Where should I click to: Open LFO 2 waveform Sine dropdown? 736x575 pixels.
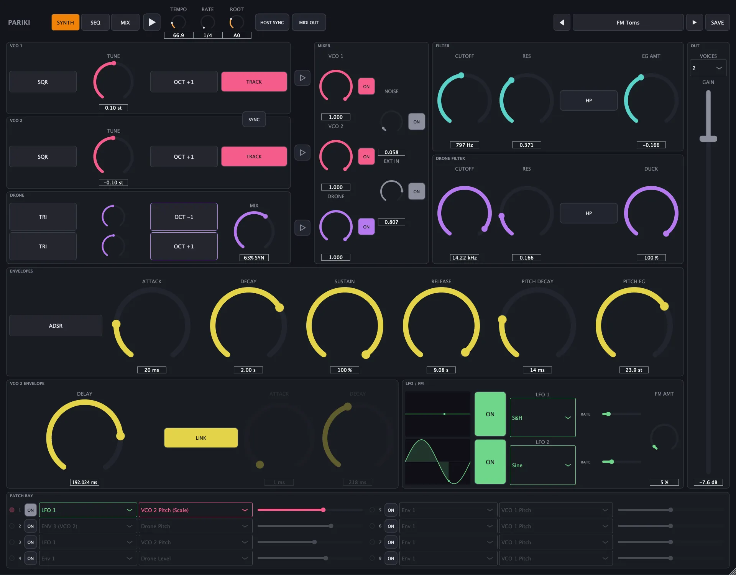click(542, 465)
